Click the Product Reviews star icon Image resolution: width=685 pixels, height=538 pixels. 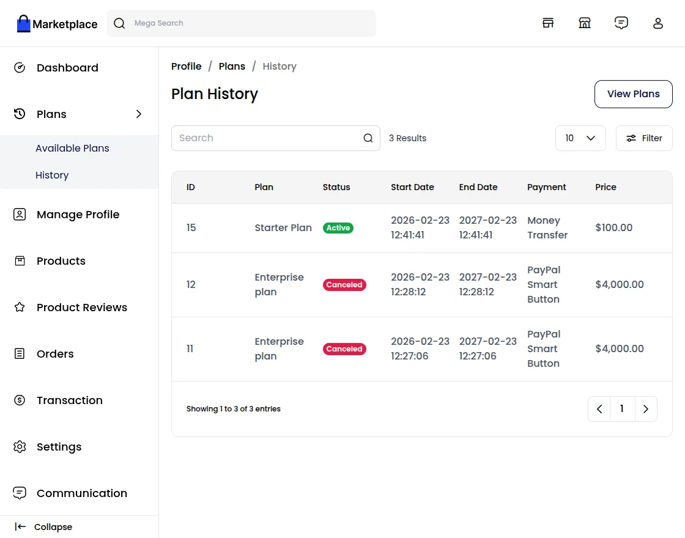[x=20, y=308]
